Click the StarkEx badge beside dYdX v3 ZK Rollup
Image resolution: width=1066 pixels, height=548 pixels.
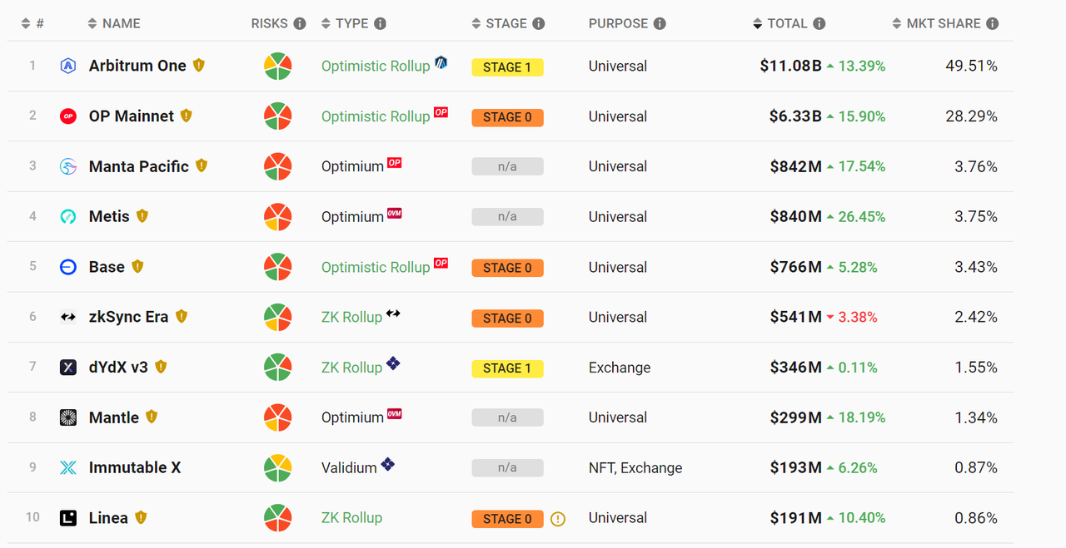pos(393,363)
